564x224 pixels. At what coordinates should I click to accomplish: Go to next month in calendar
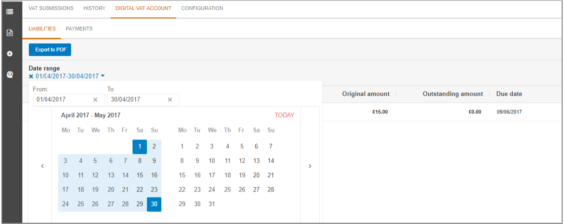point(310,166)
